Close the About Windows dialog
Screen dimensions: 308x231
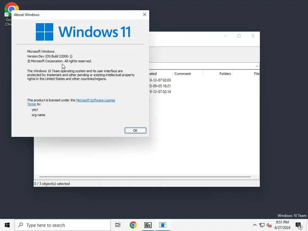click(145, 14)
